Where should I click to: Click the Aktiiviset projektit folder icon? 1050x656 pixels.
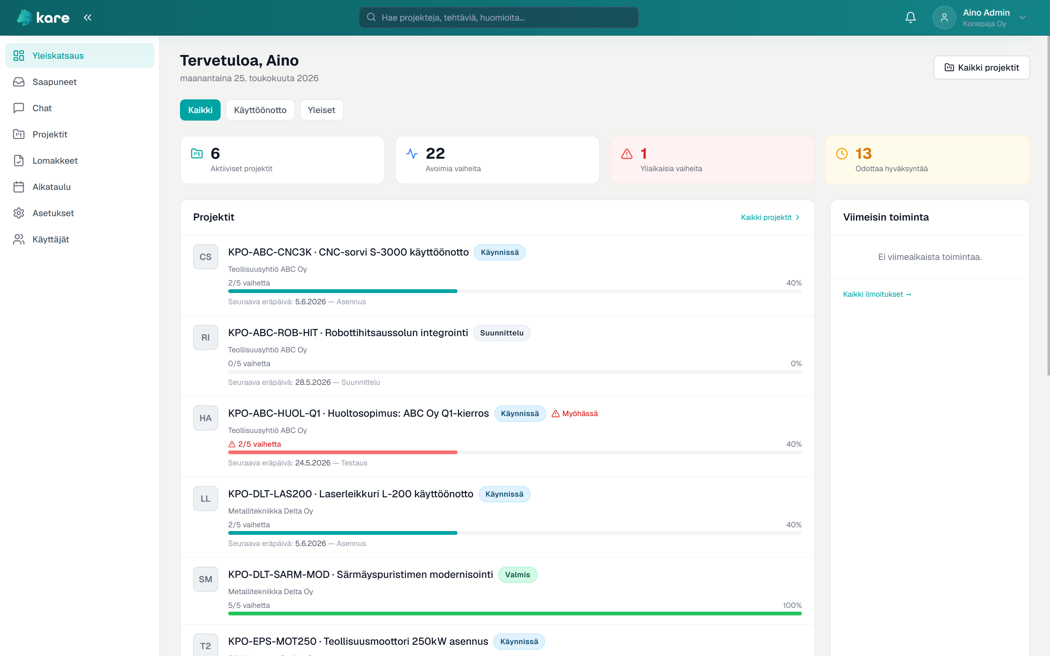197,154
